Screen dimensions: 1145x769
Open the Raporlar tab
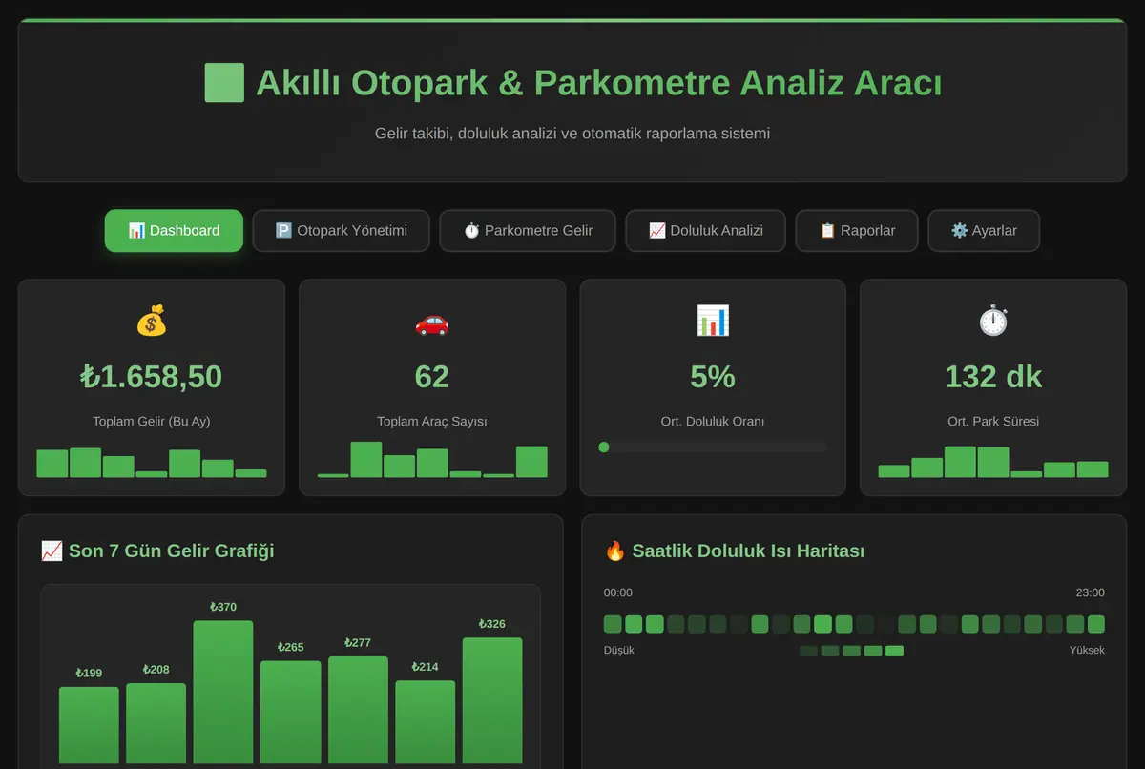click(x=857, y=231)
